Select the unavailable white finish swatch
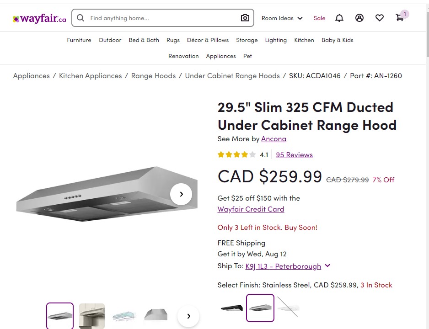This screenshot has height=329, width=429. pos(288,308)
